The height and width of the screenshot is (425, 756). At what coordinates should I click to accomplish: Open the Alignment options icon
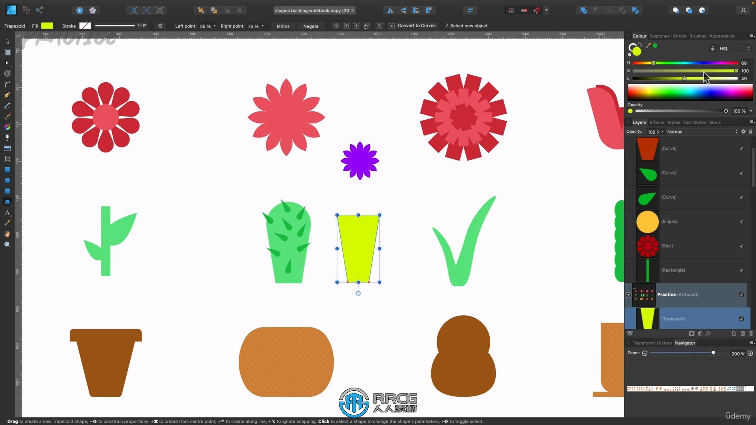470,11
